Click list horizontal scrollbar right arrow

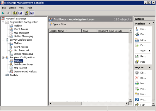127,103
